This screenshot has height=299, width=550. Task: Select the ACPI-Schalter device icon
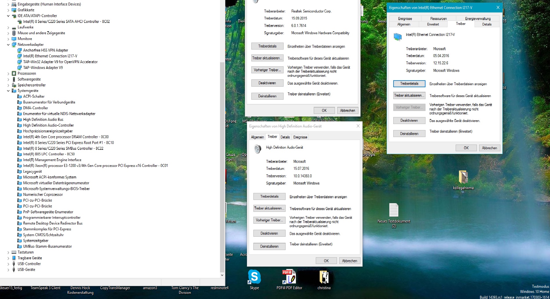[20, 96]
